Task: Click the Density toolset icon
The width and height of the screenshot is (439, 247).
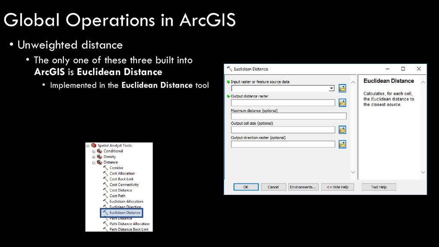Action: pos(99,157)
